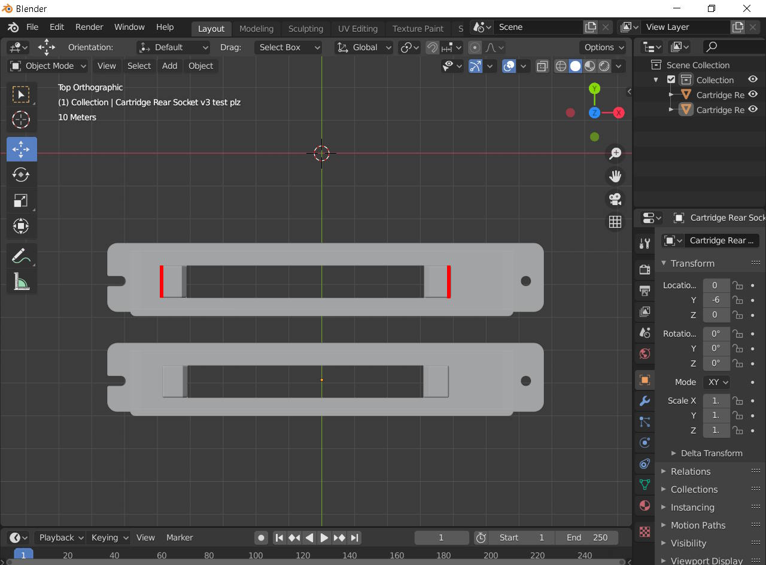Open the Modifier properties wrench tab
The image size is (766, 565).
pos(645,401)
